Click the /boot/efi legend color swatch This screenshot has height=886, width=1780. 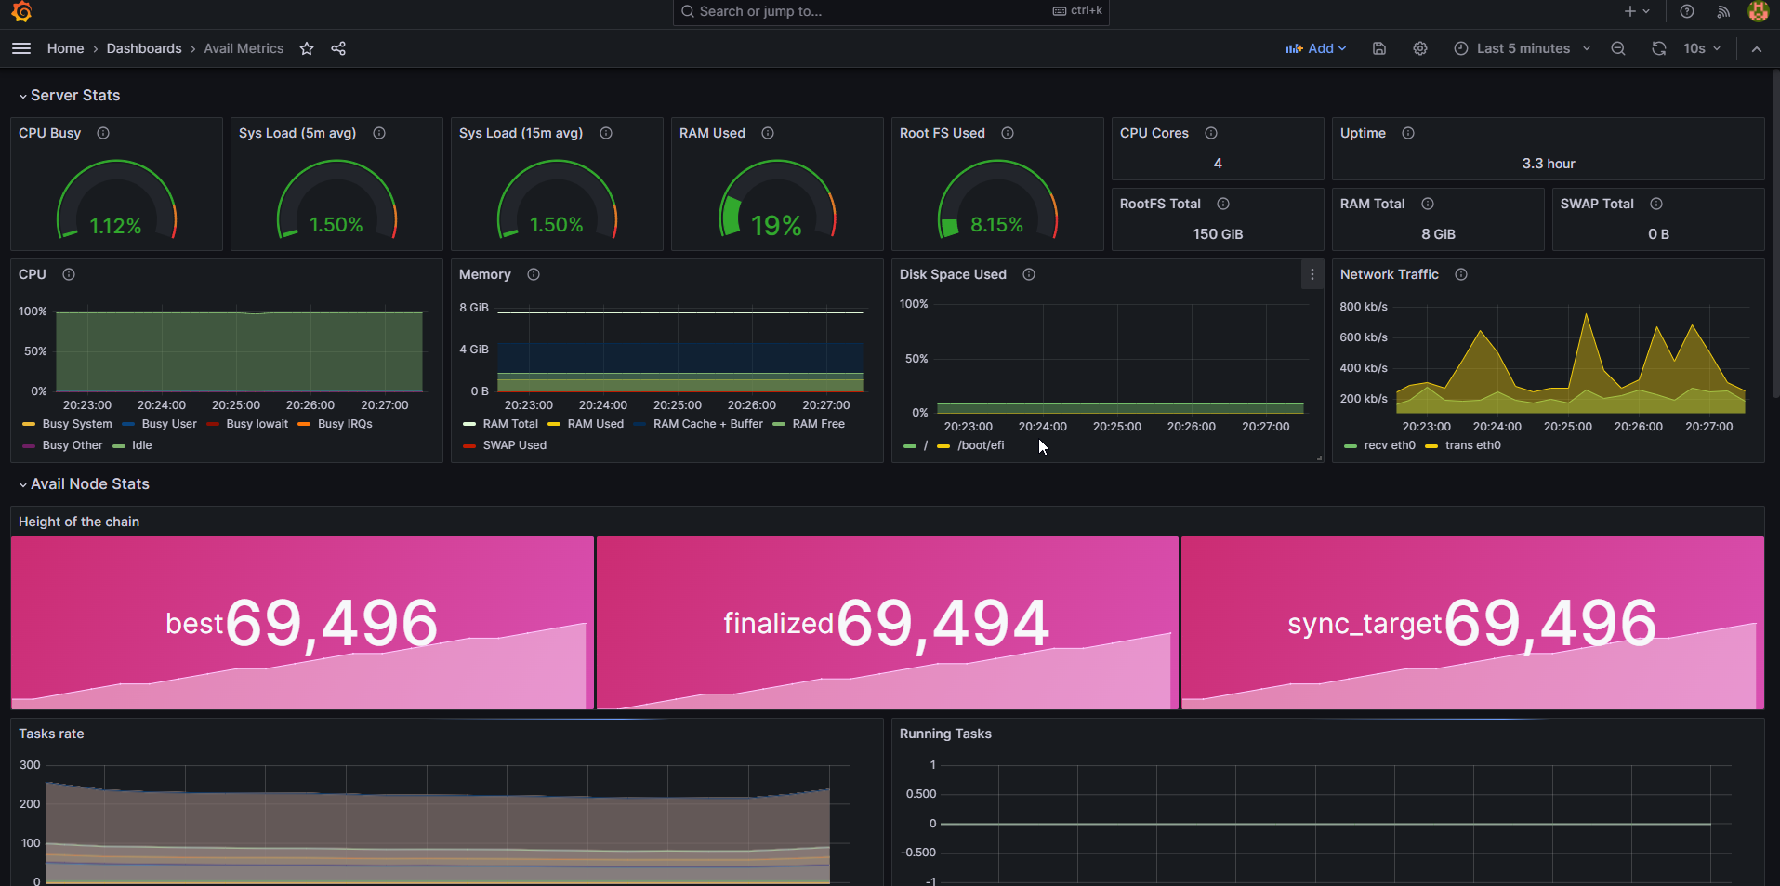click(x=943, y=446)
